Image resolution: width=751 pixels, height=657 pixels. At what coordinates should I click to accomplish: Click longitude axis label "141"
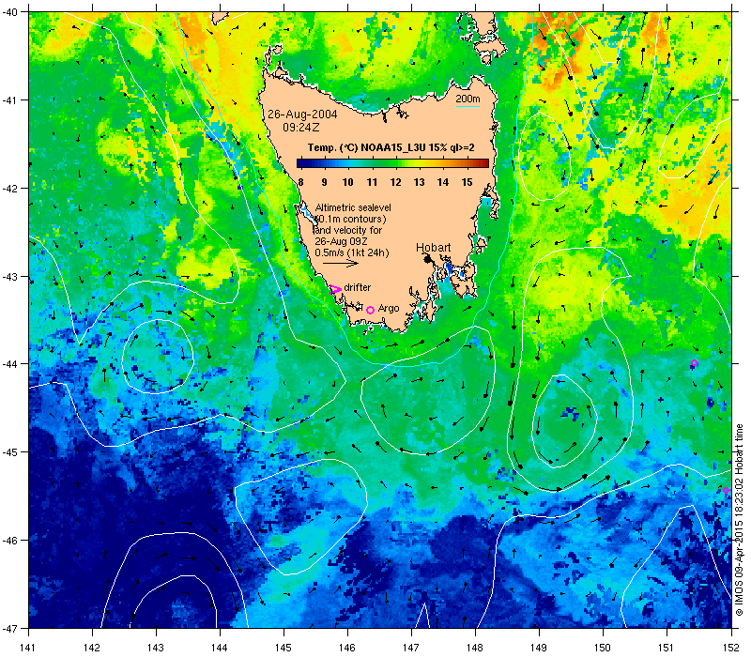point(29,648)
